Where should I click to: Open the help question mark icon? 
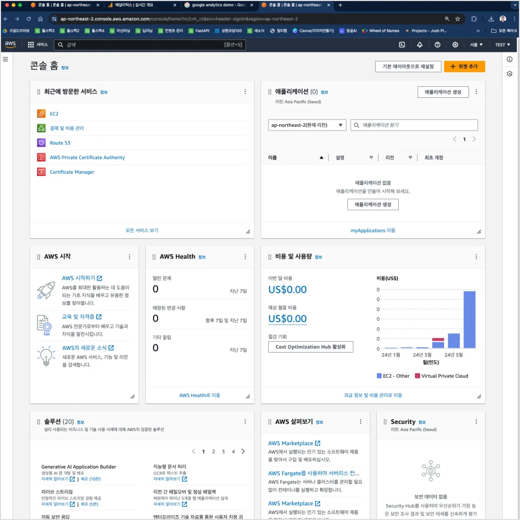click(437, 44)
